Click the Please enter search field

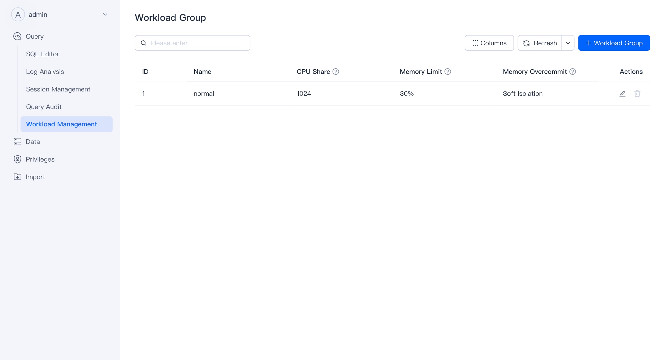tap(196, 43)
